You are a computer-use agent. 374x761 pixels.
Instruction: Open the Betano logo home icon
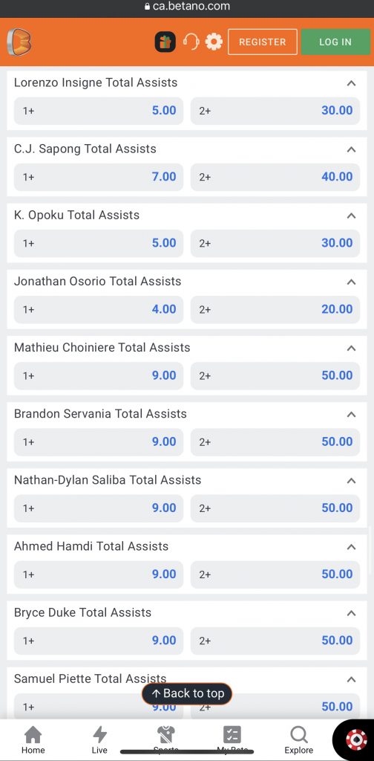click(x=19, y=42)
